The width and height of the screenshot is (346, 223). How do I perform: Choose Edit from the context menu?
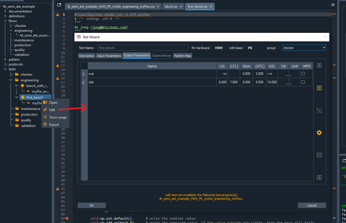pos(55,110)
